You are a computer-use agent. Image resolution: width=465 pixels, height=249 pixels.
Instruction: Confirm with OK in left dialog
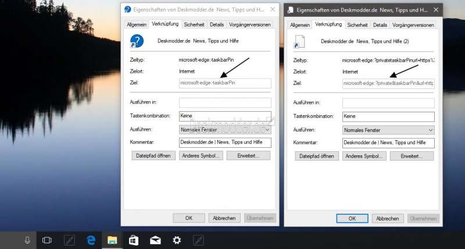pos(189,218)
